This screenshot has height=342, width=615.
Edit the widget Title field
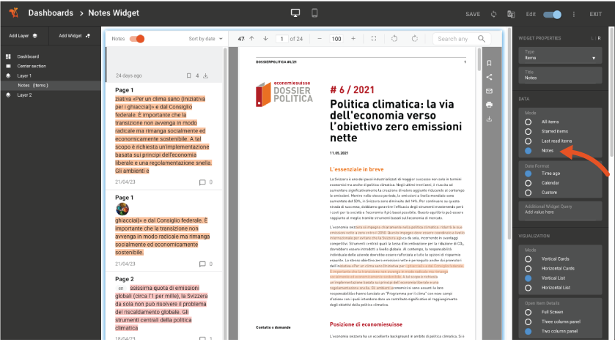pyautogui.click(x=560, y=75)
